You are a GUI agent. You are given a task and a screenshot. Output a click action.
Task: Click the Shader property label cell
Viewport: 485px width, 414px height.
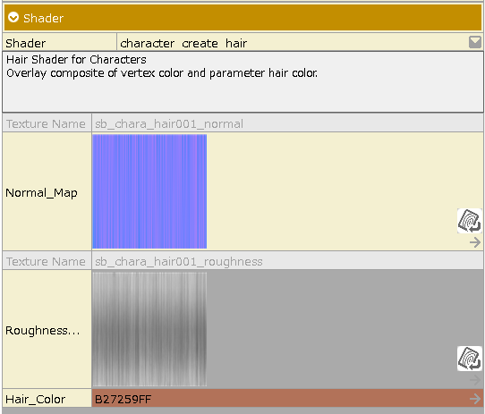[60, 43]
